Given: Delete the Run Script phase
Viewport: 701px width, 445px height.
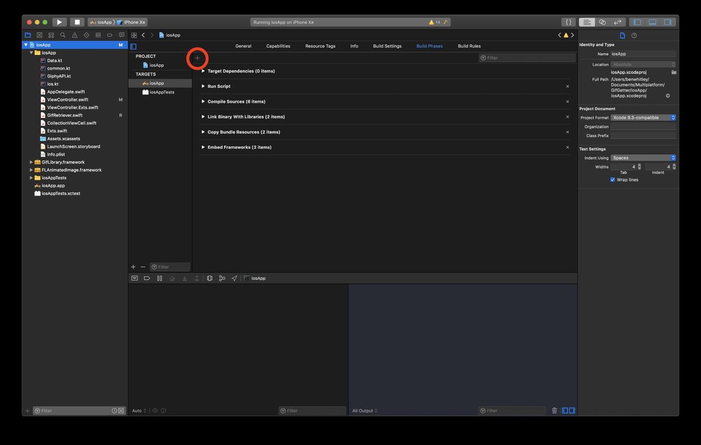Looking at the screenshot, I should click(x=567, y=86).
